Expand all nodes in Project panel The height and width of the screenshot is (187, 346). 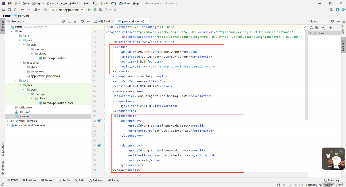(x=69, y=21)
